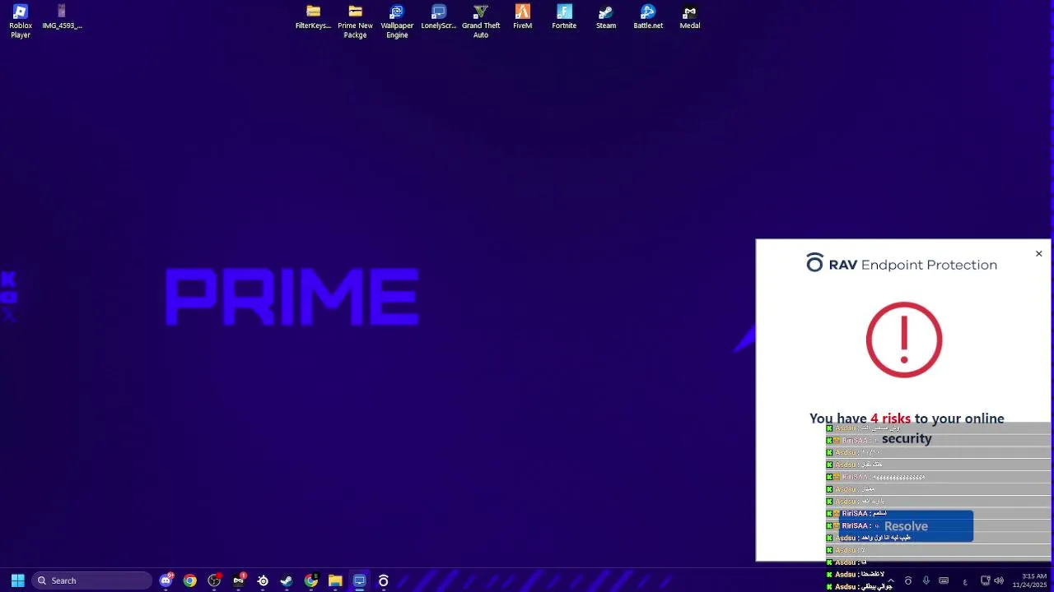Launch Wallpaper Engine from desktop
This screenshot has width=1054, height=592.
[397, 21]
